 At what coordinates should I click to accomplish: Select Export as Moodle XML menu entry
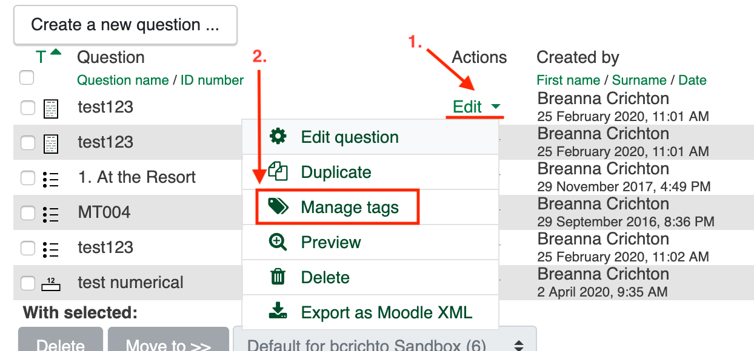(x=386, y=313)
